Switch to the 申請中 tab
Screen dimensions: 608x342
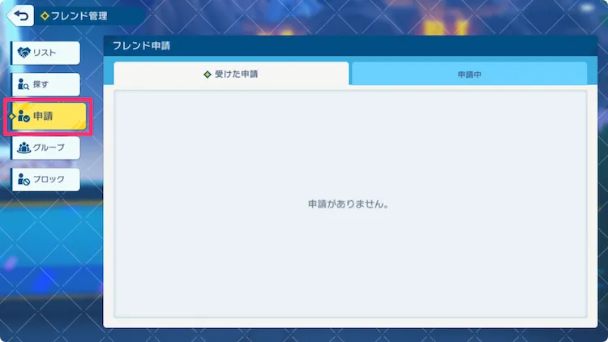469,74
